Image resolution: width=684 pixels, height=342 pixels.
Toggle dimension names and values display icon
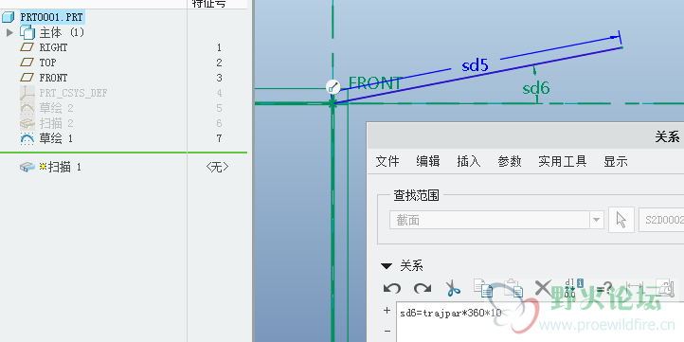(x=574, y=288)
